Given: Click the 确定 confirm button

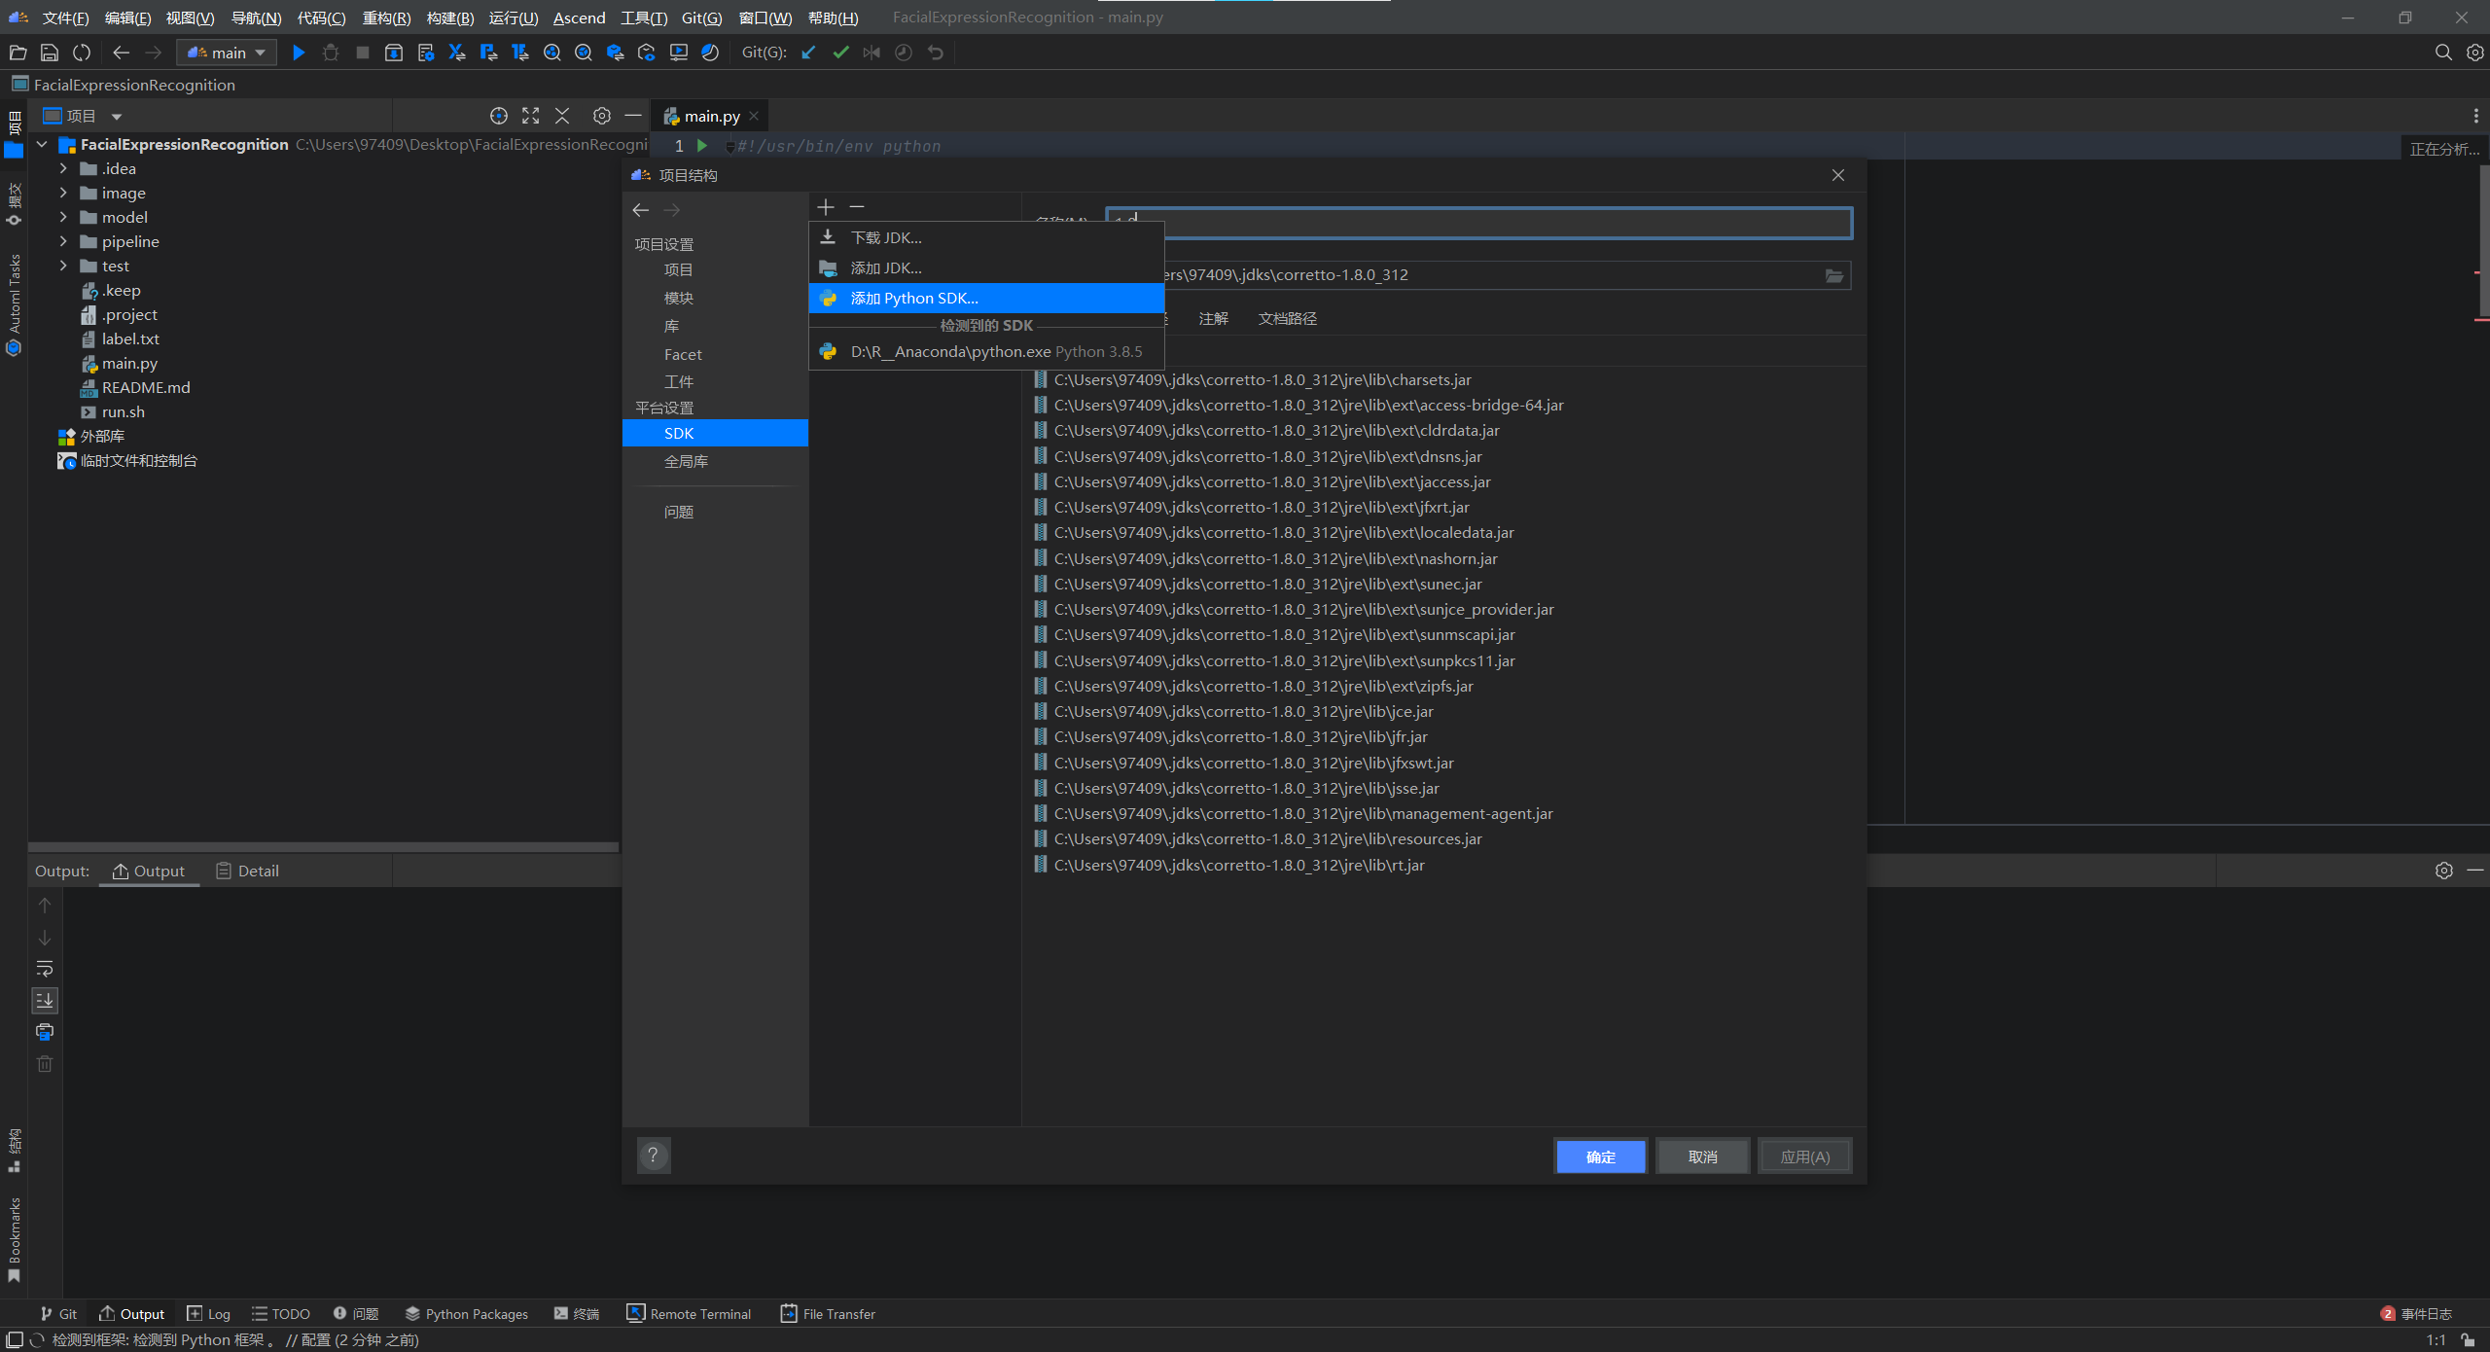Looking at the screenshot, I should (1599, 1156).
